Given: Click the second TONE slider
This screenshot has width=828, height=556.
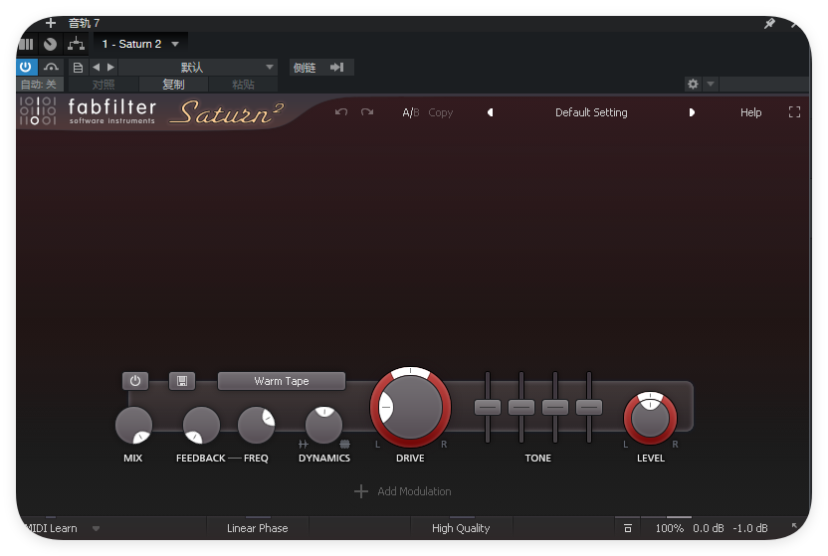Looking at the screenshot, I should pos(521,407).
